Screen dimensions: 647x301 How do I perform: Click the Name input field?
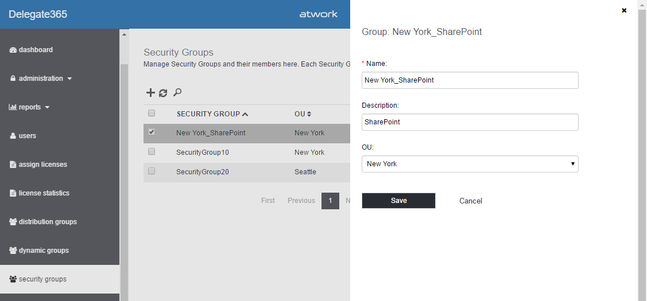pyautogui.click(x=470, y=80)
